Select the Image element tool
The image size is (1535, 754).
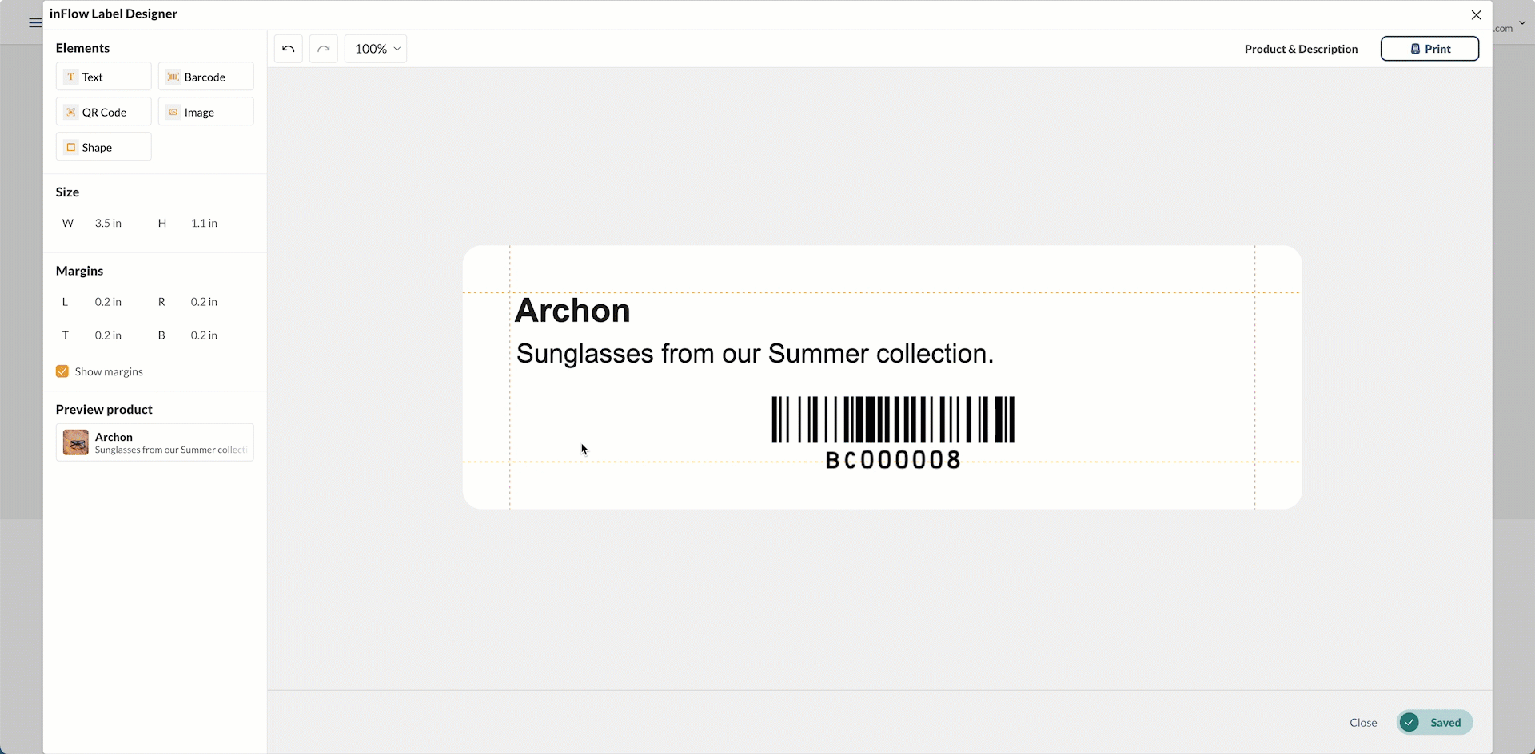click(205, 111)
